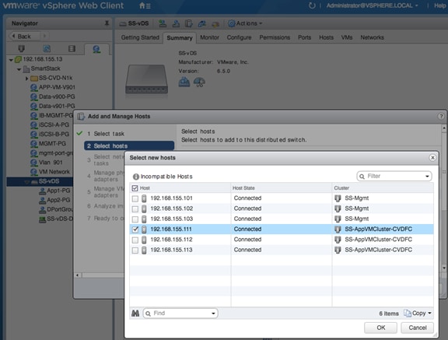Viewport: 448px width, 340px height.
Task: Click cluster icon in 192.168.155.102 row
Action: [338, 209]
